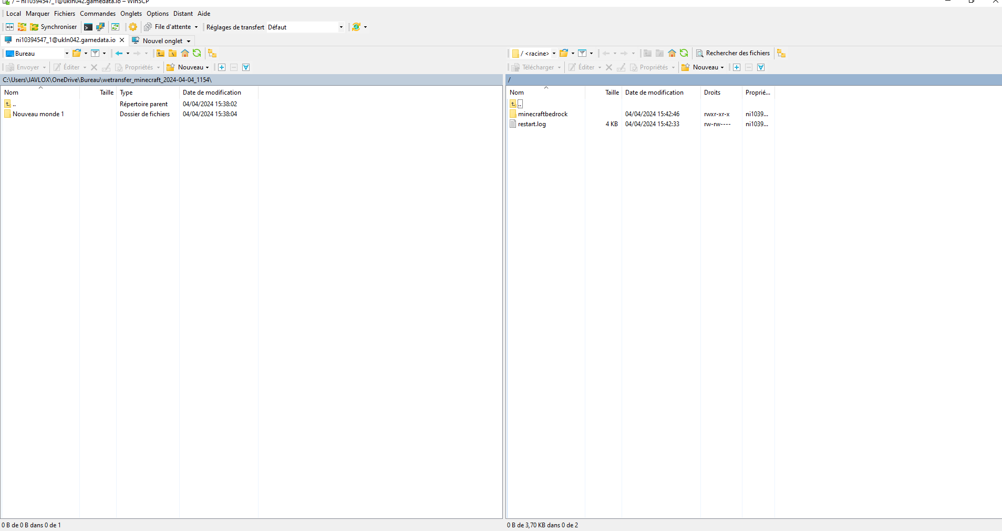Click remote status '0 B de 3,70 KB dans 0 de 2'
Viewport: 1002px width, 531px height.
coord(542,525)
